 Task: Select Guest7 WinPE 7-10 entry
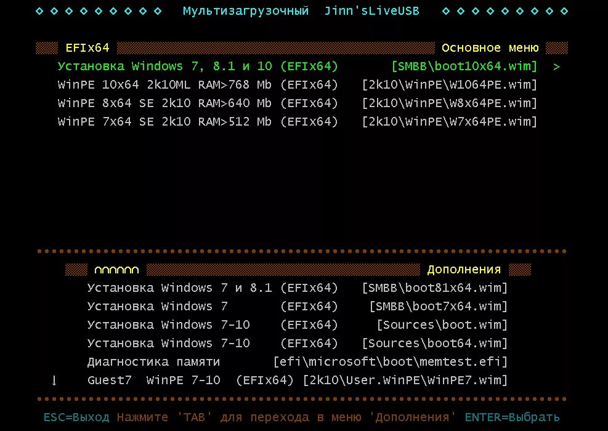[298, 381]
